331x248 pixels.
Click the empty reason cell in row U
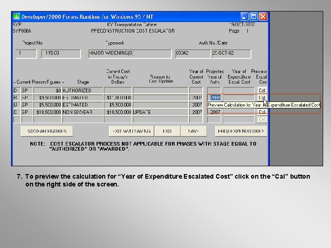click(160, 105)
